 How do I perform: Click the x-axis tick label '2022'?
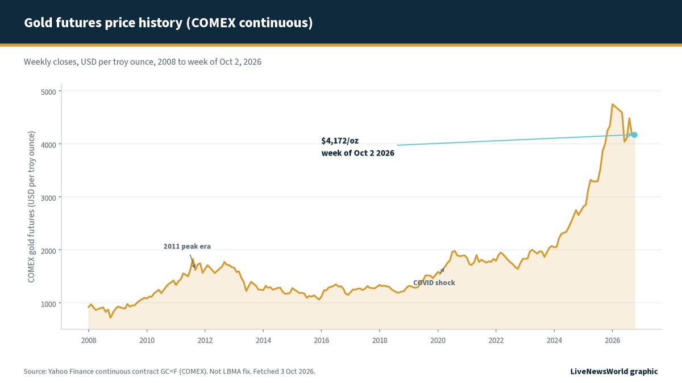pyautogui.click(x=496, y=340)
